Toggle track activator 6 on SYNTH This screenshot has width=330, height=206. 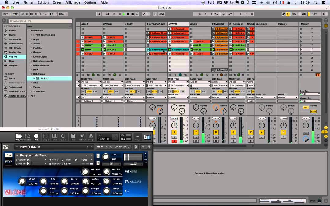pyautogui.click(x=174, y=132)
